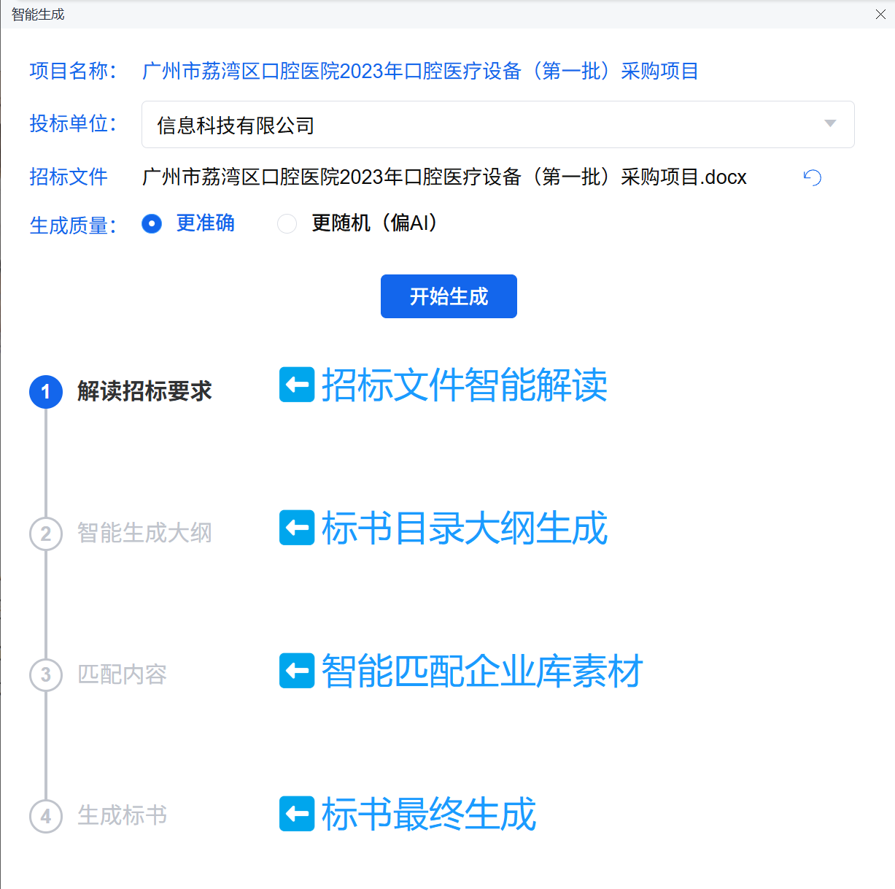Select step circle 2 for 智能生成大纲
This screenshot has height=889, width=895.
click(46, 534)
